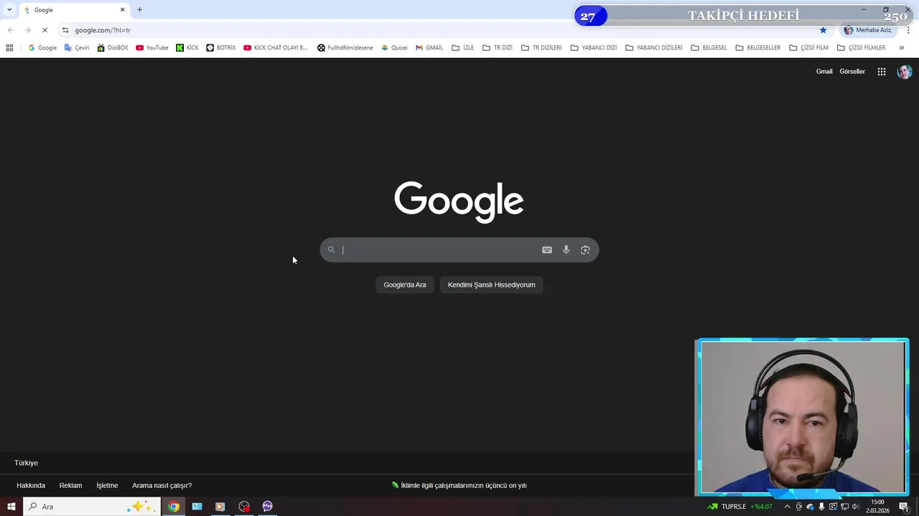Image resolution: width=919 pixels, height=516 pixels.
Task: Open the İklimle ilgili çalışmalarımızın link
Action: point(459,485)
